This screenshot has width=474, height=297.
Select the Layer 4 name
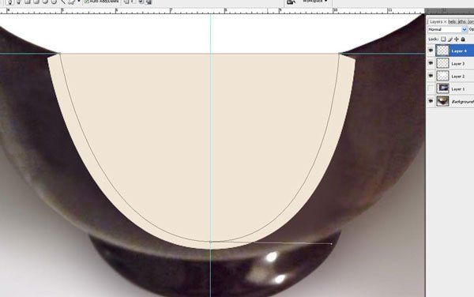point(458,51)
